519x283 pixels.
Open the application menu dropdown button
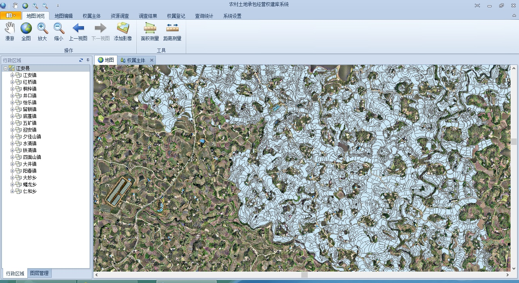click(11, 16)
